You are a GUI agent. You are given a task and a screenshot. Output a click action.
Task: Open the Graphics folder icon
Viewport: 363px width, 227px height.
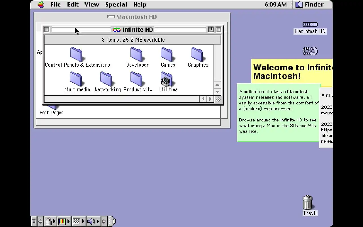(x=197, y=54)
